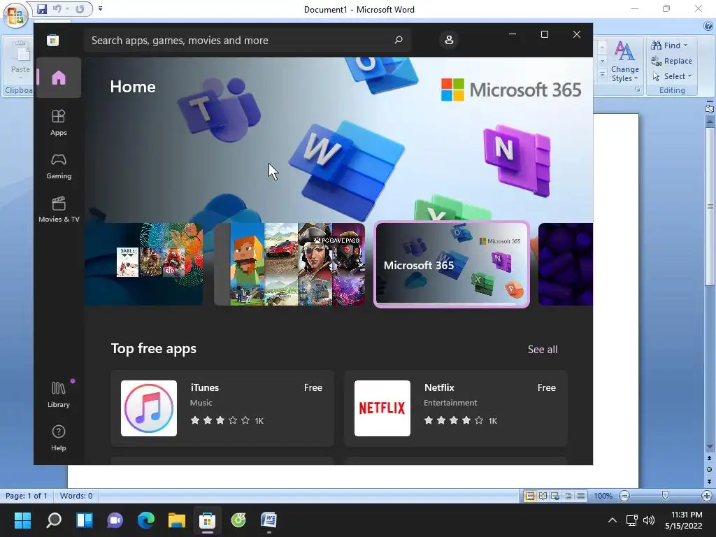Open the iTunes app card

coord(222,408)
